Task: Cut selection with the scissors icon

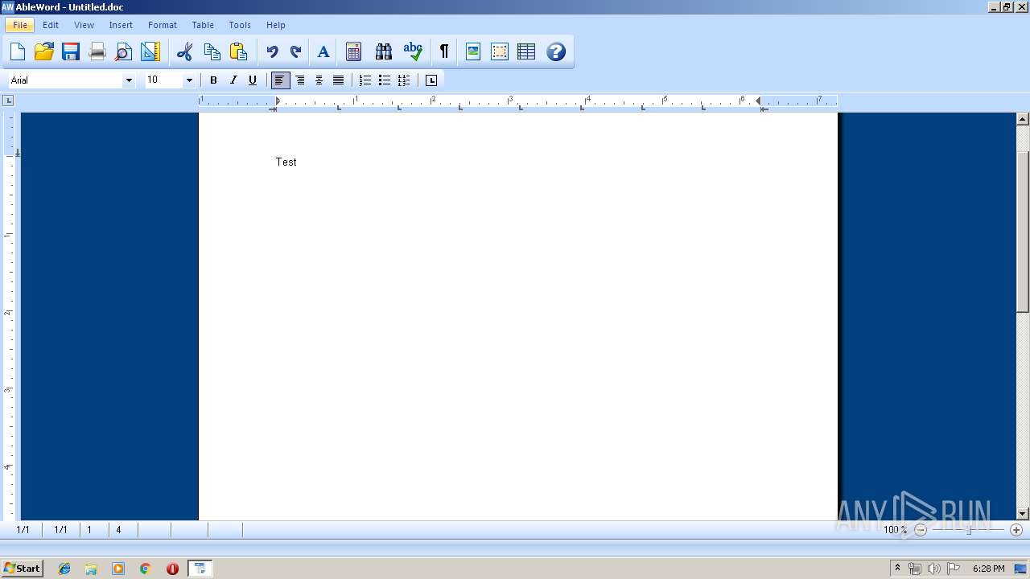Action: (185, 52)
